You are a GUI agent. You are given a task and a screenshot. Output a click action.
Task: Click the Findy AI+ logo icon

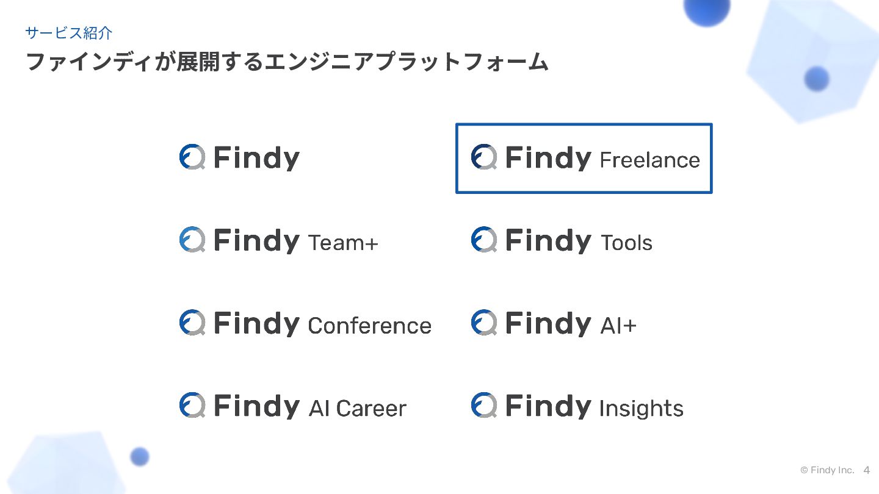(483, 323)
